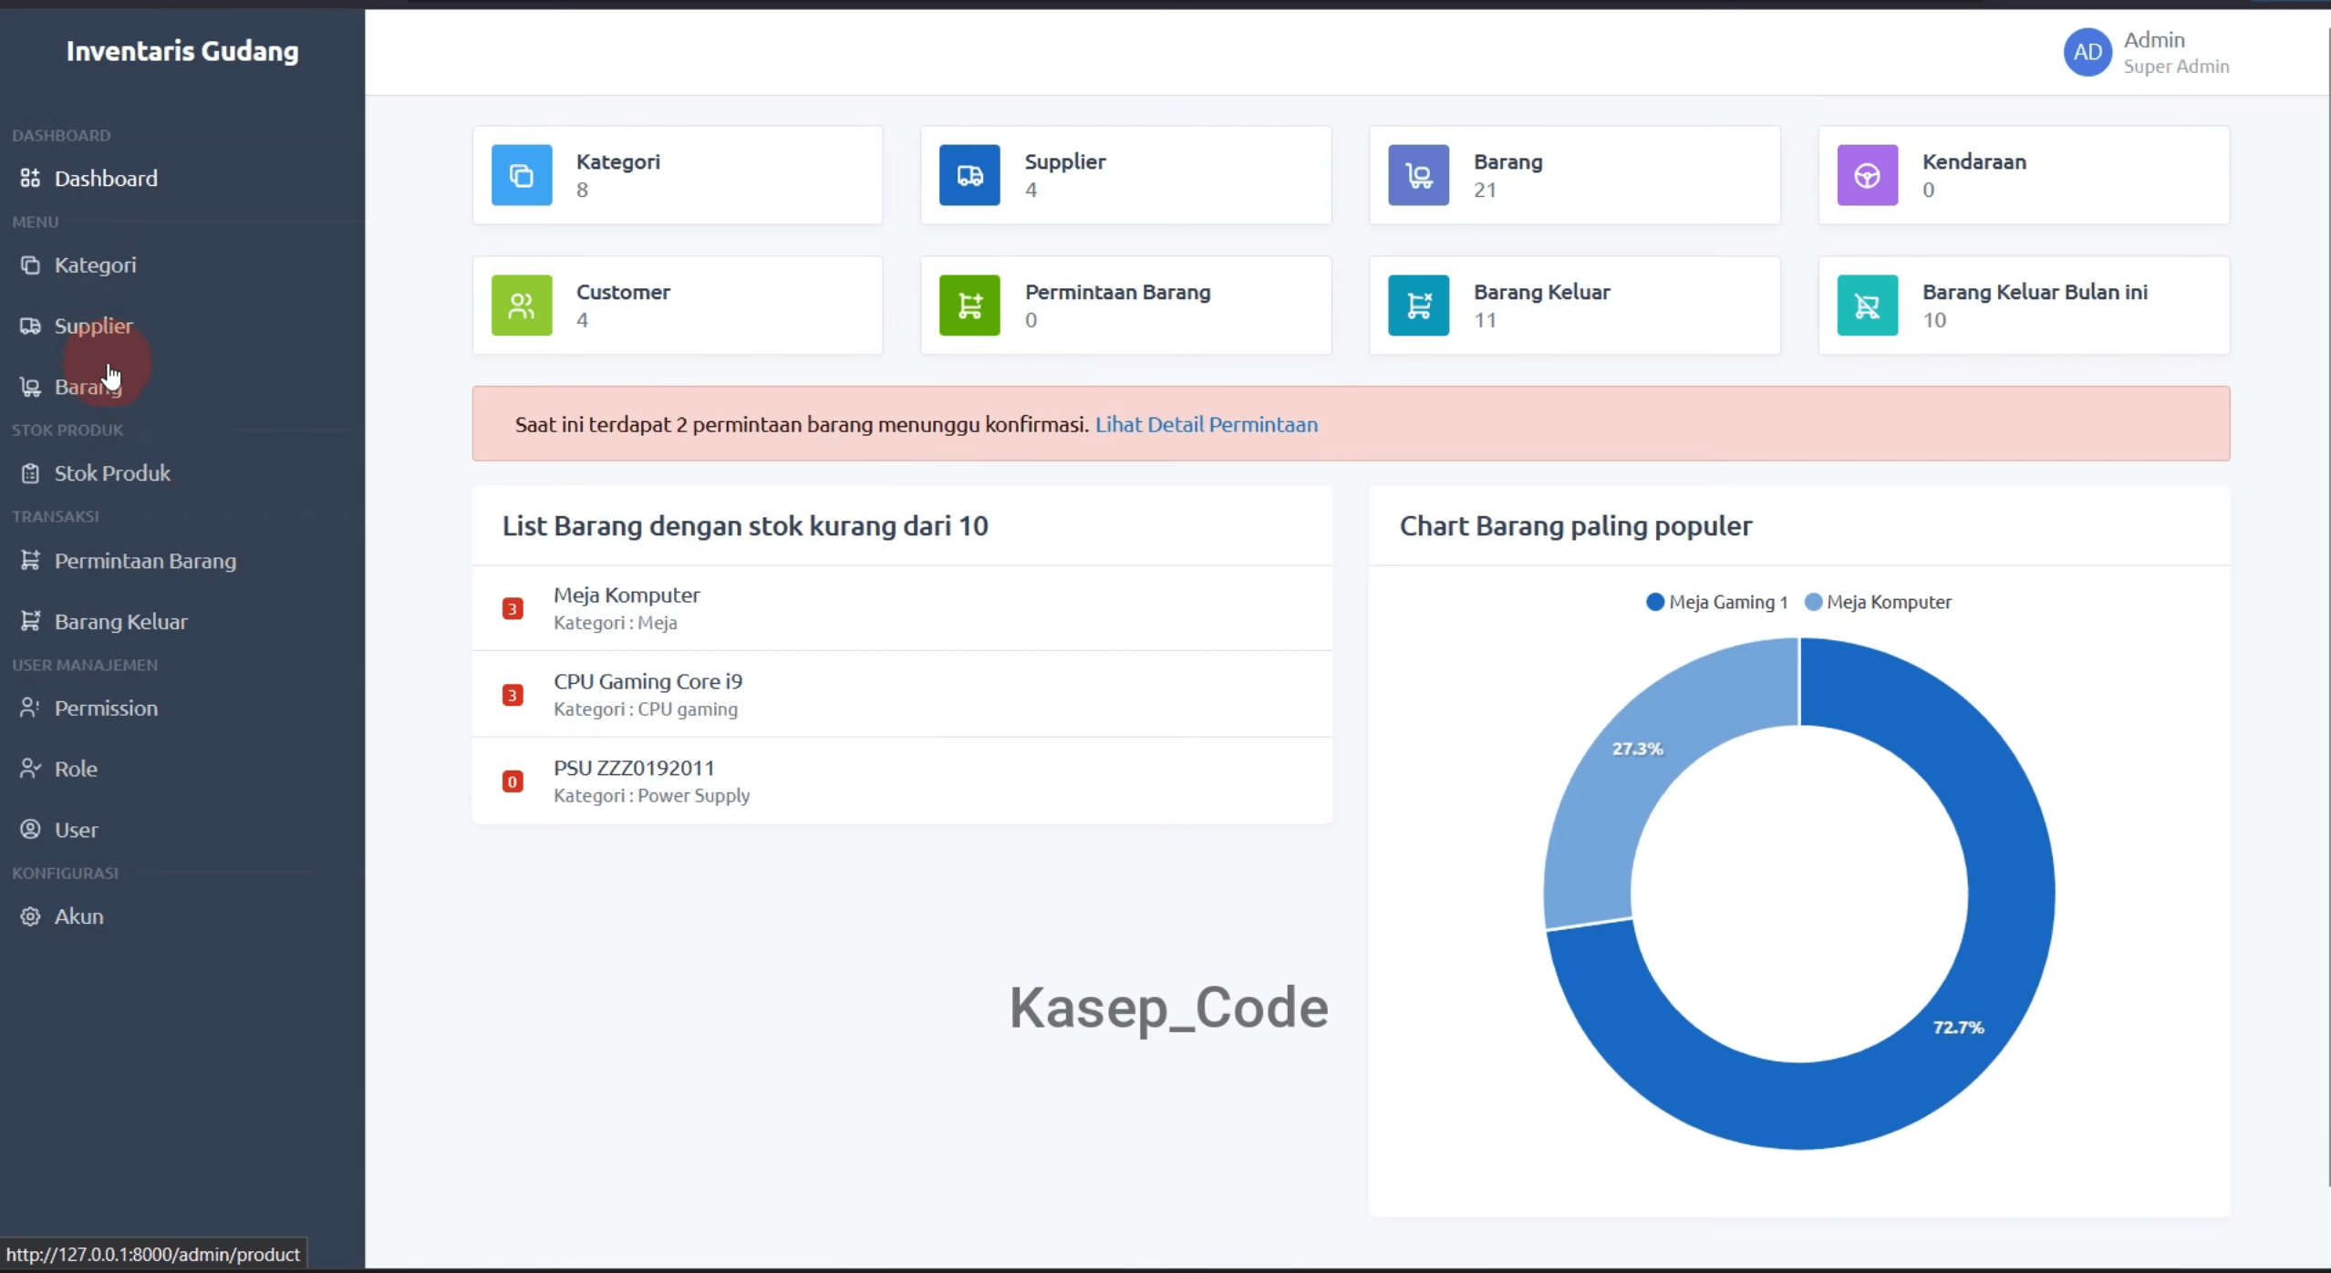Image resolution: width=2331 pixels, height=1273 pixels.
Task: Click the Stok Produk clipboard icon
Action: pyautogui.click(x=30, y=473)
